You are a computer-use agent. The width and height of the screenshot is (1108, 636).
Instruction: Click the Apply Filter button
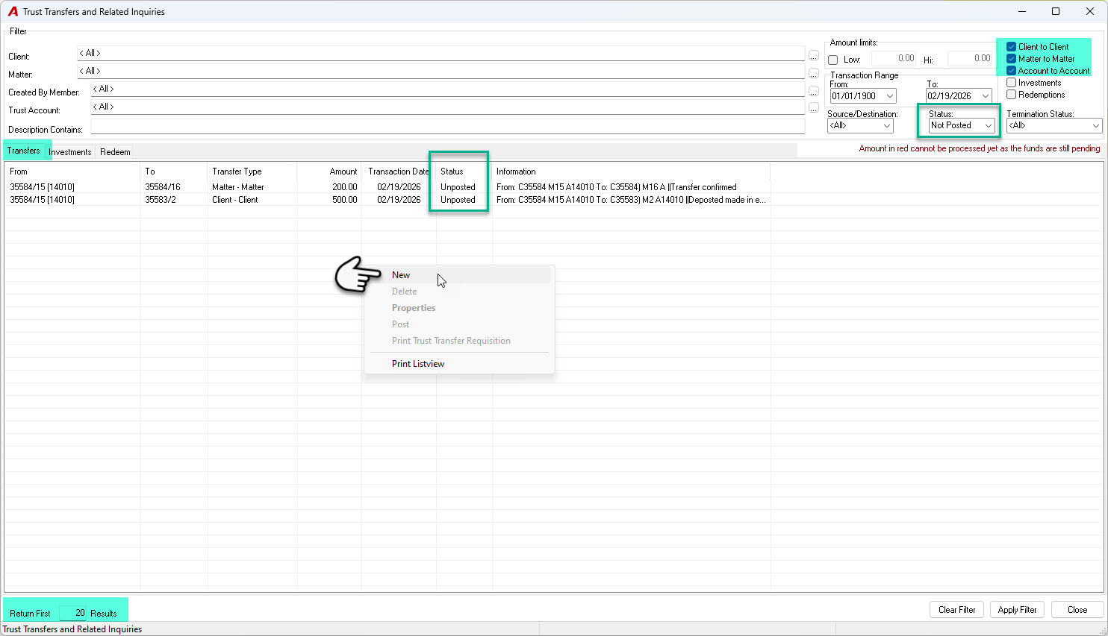tap(1018, 610)
